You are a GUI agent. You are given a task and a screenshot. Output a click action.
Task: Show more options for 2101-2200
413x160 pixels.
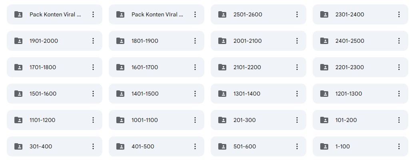click(297, 67)
